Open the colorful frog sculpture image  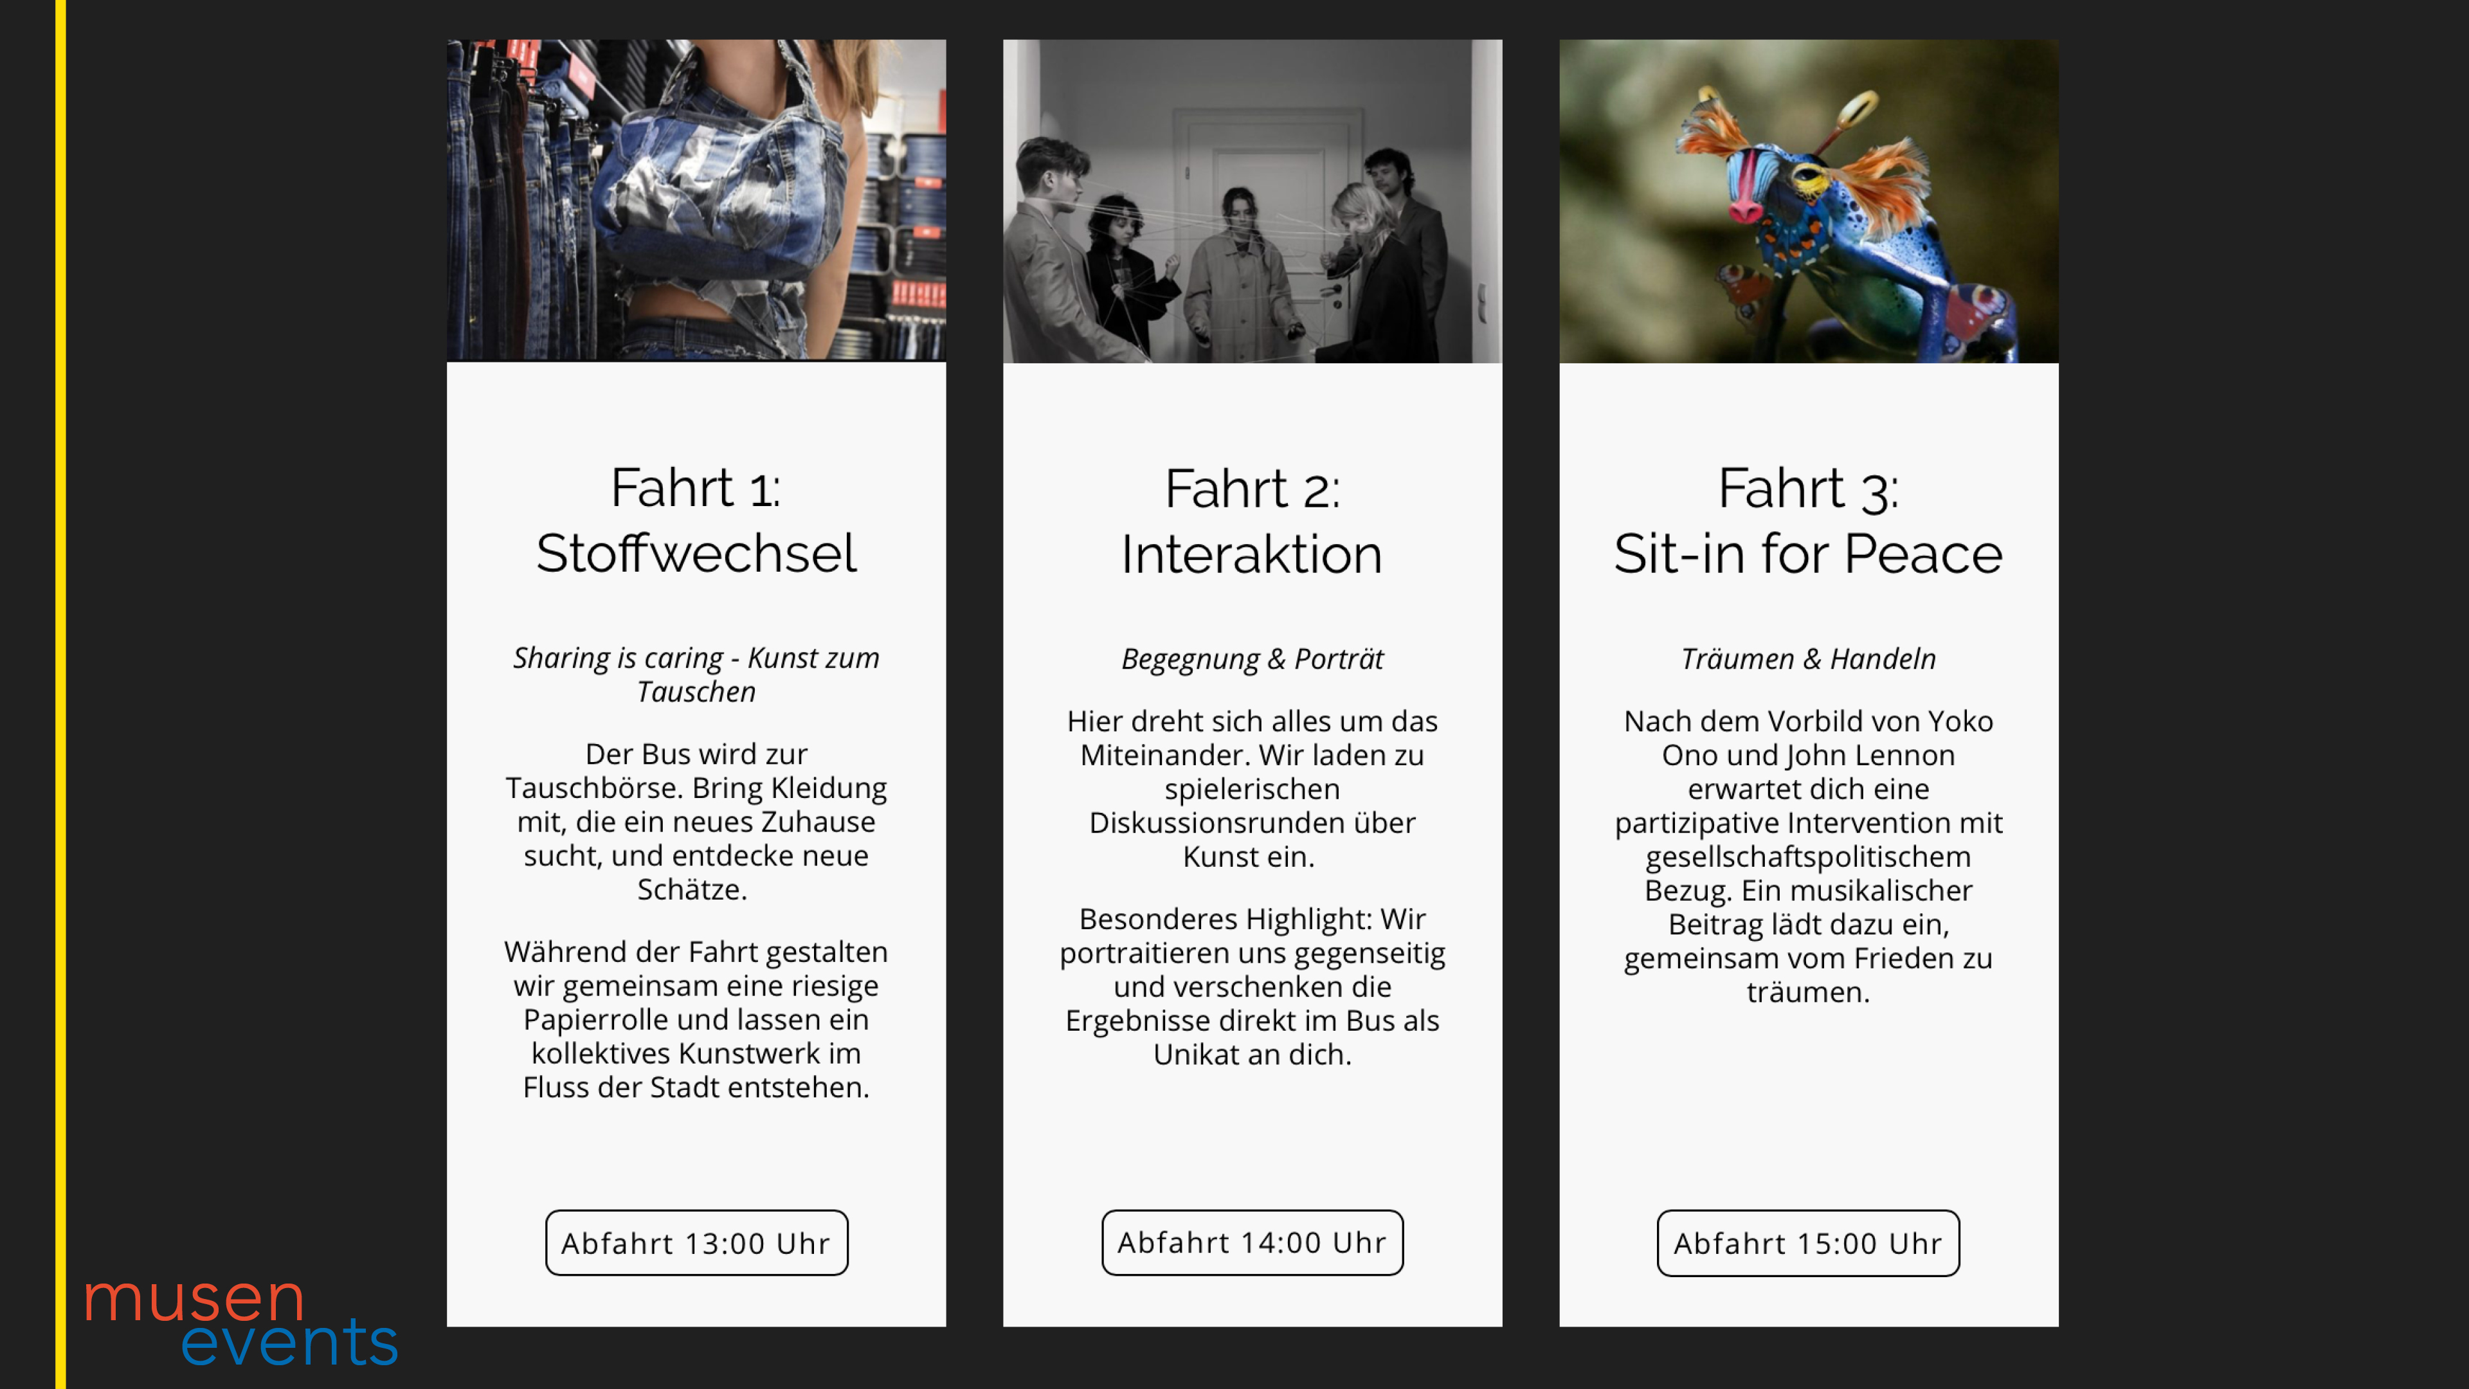click(1809, 201)
